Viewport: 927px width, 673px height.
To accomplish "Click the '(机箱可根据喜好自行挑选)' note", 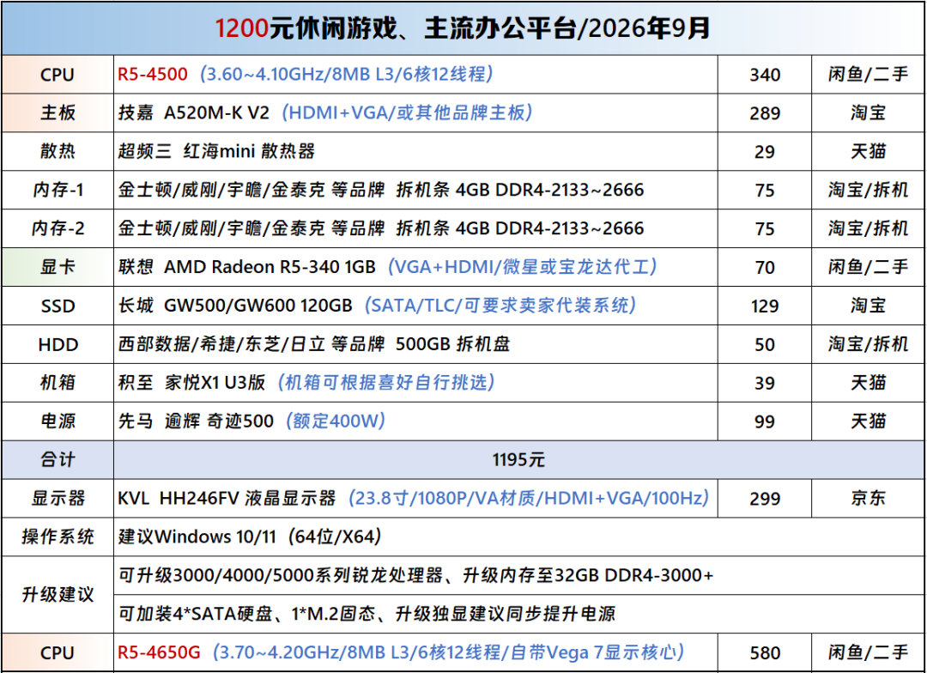I will pyautogui.click(x=386, y=382).
